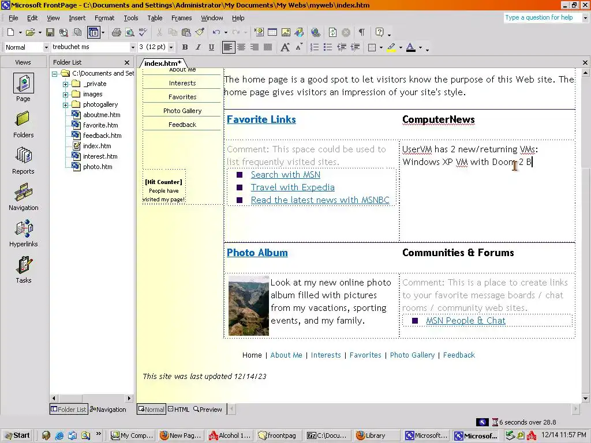Expand the _private folder in Folder List
Viewport: 591px width, 443px height.
tap(66, 84)
